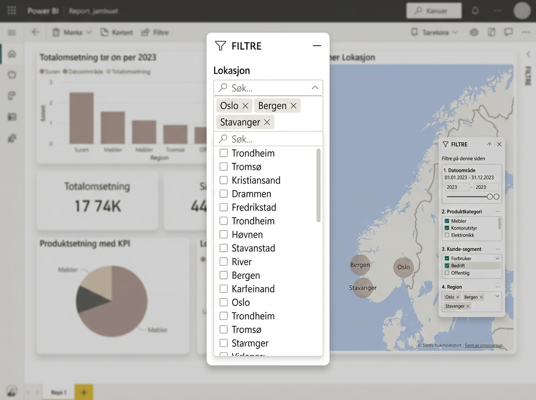
Task: Uncheck Kontorutstyr in Produktkategori
Action: pyautogui.click(x=447, y=228)
